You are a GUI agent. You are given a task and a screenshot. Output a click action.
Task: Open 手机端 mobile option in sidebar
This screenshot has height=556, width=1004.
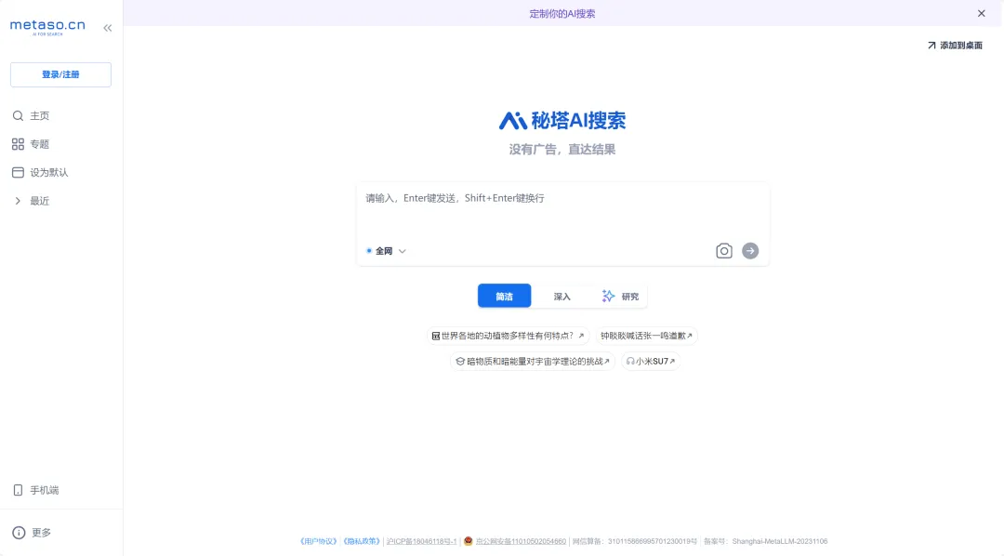pyautogui.click(x=42, y=490)
